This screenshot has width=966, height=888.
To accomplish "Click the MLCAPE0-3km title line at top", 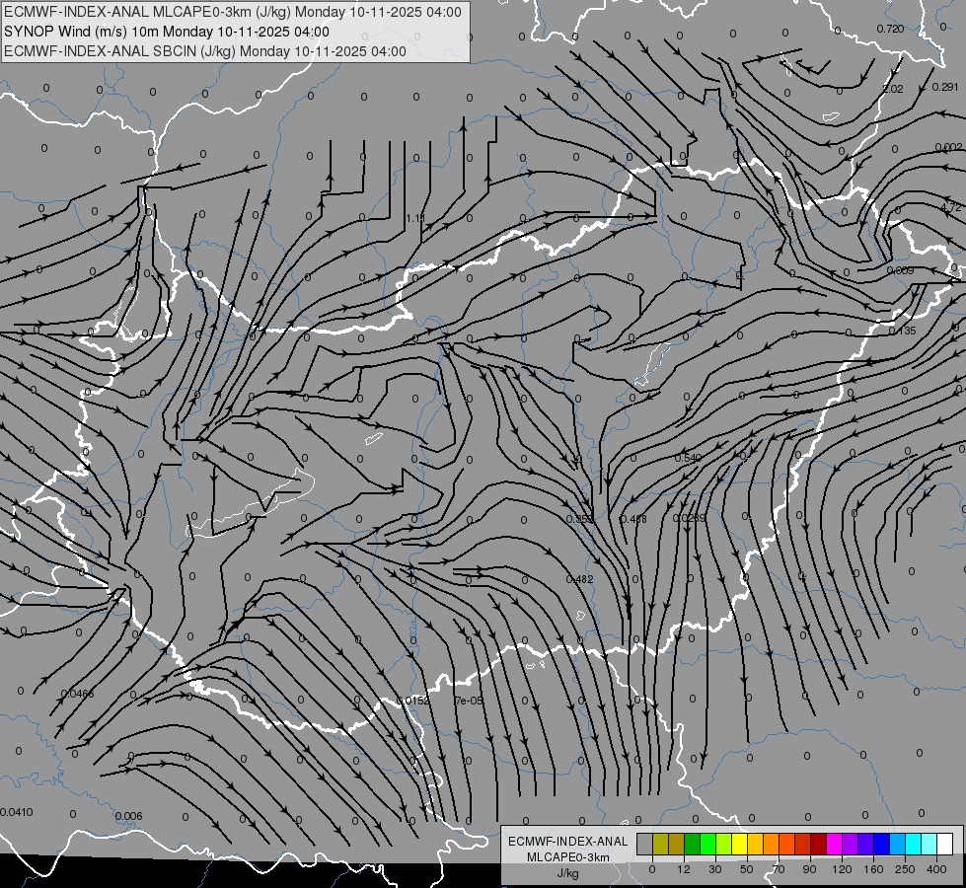I will point(232,12).
